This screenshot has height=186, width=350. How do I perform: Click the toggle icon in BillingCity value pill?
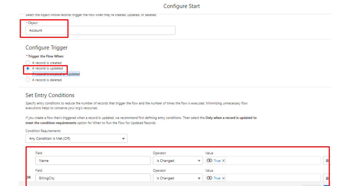pos(209,178)
